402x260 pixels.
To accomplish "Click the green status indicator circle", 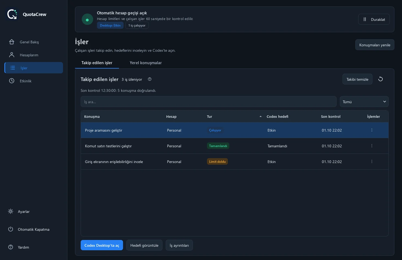I will point(87,19).
